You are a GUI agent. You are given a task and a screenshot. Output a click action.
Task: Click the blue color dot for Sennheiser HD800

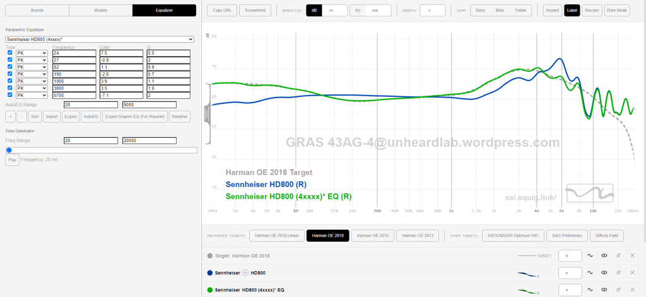pyautogui.click(x=210, y=273)
